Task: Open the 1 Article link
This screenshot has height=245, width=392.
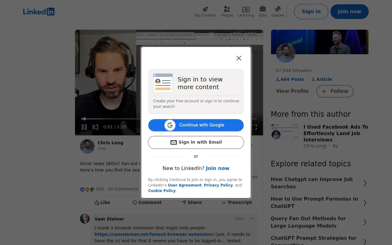Action: click(322, 79)
